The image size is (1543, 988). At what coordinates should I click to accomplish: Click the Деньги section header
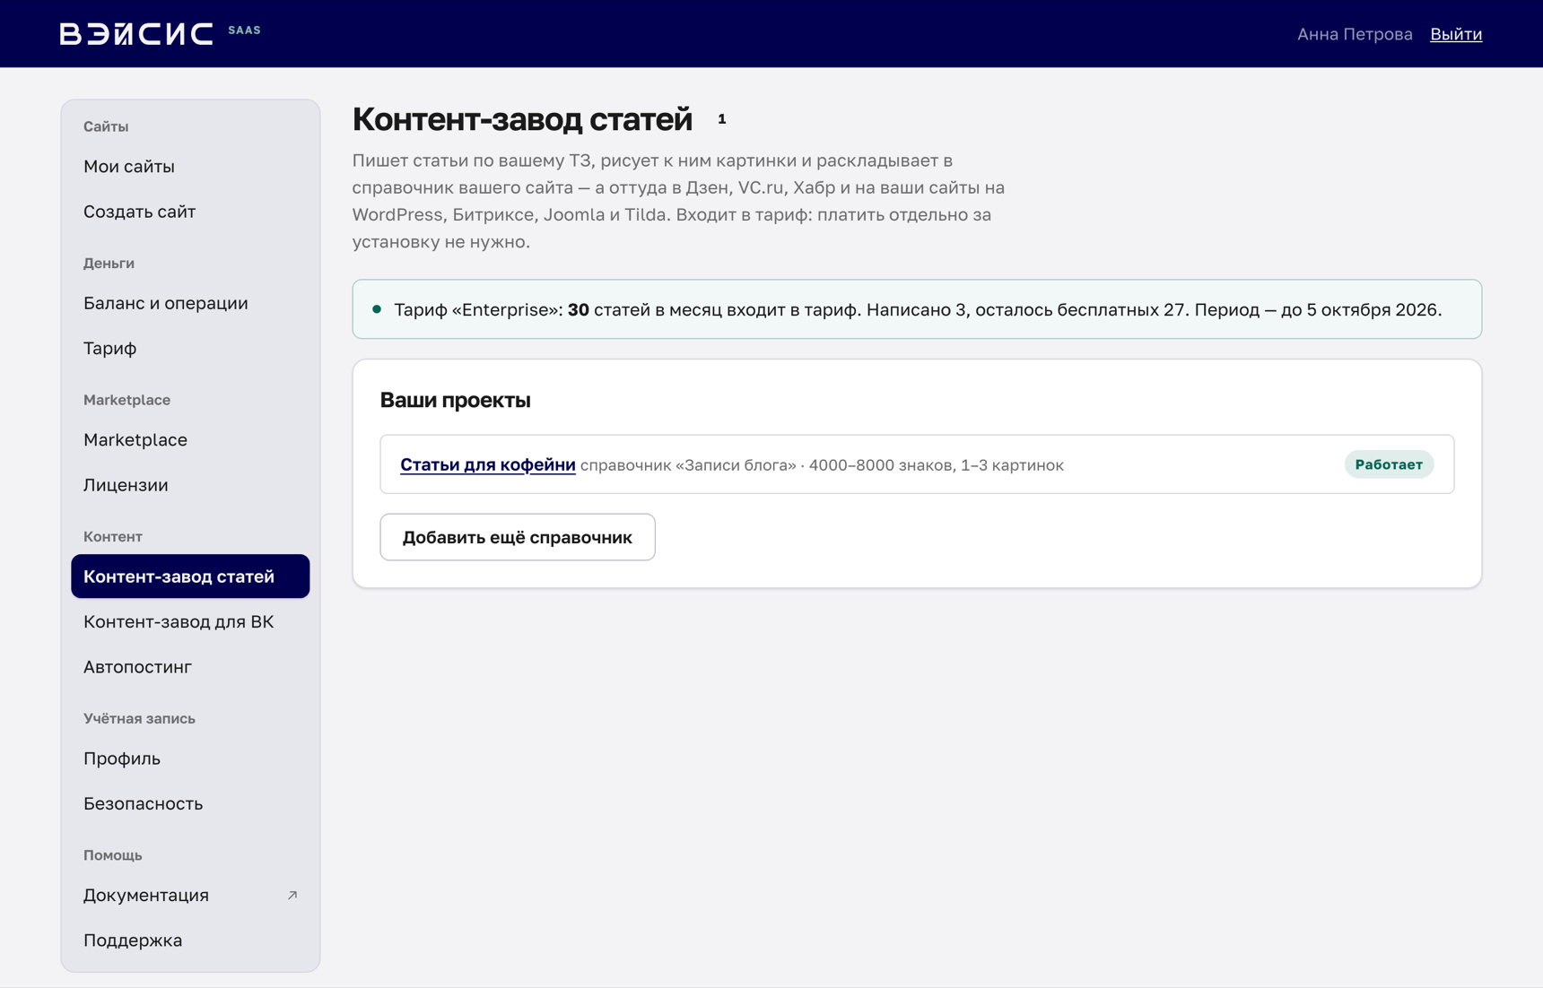[109, 263]
